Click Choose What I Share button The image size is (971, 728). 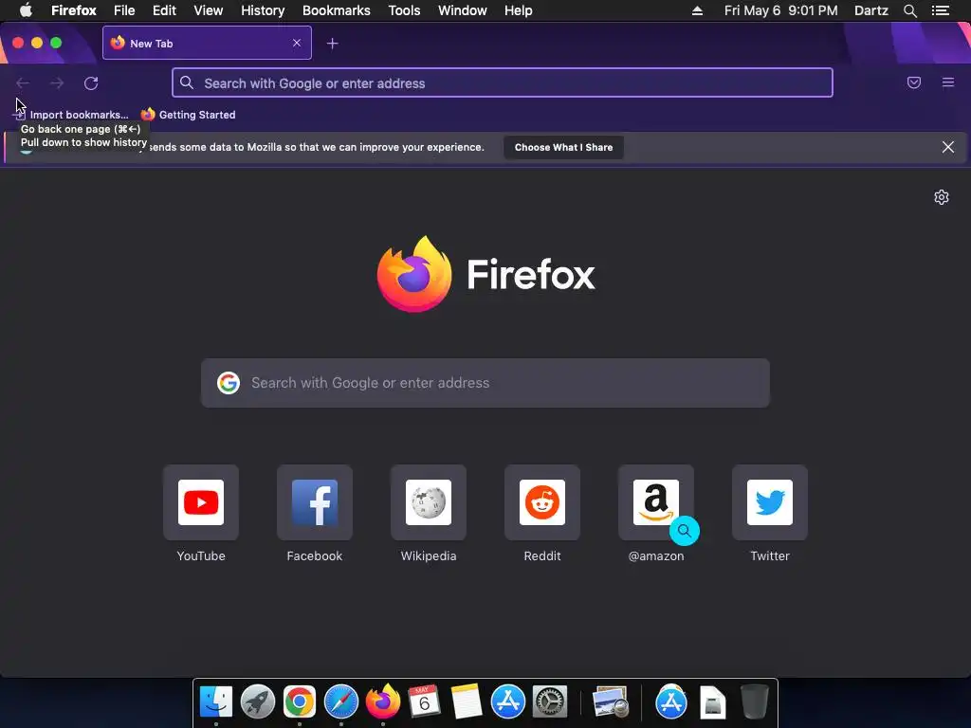(563, 147)
